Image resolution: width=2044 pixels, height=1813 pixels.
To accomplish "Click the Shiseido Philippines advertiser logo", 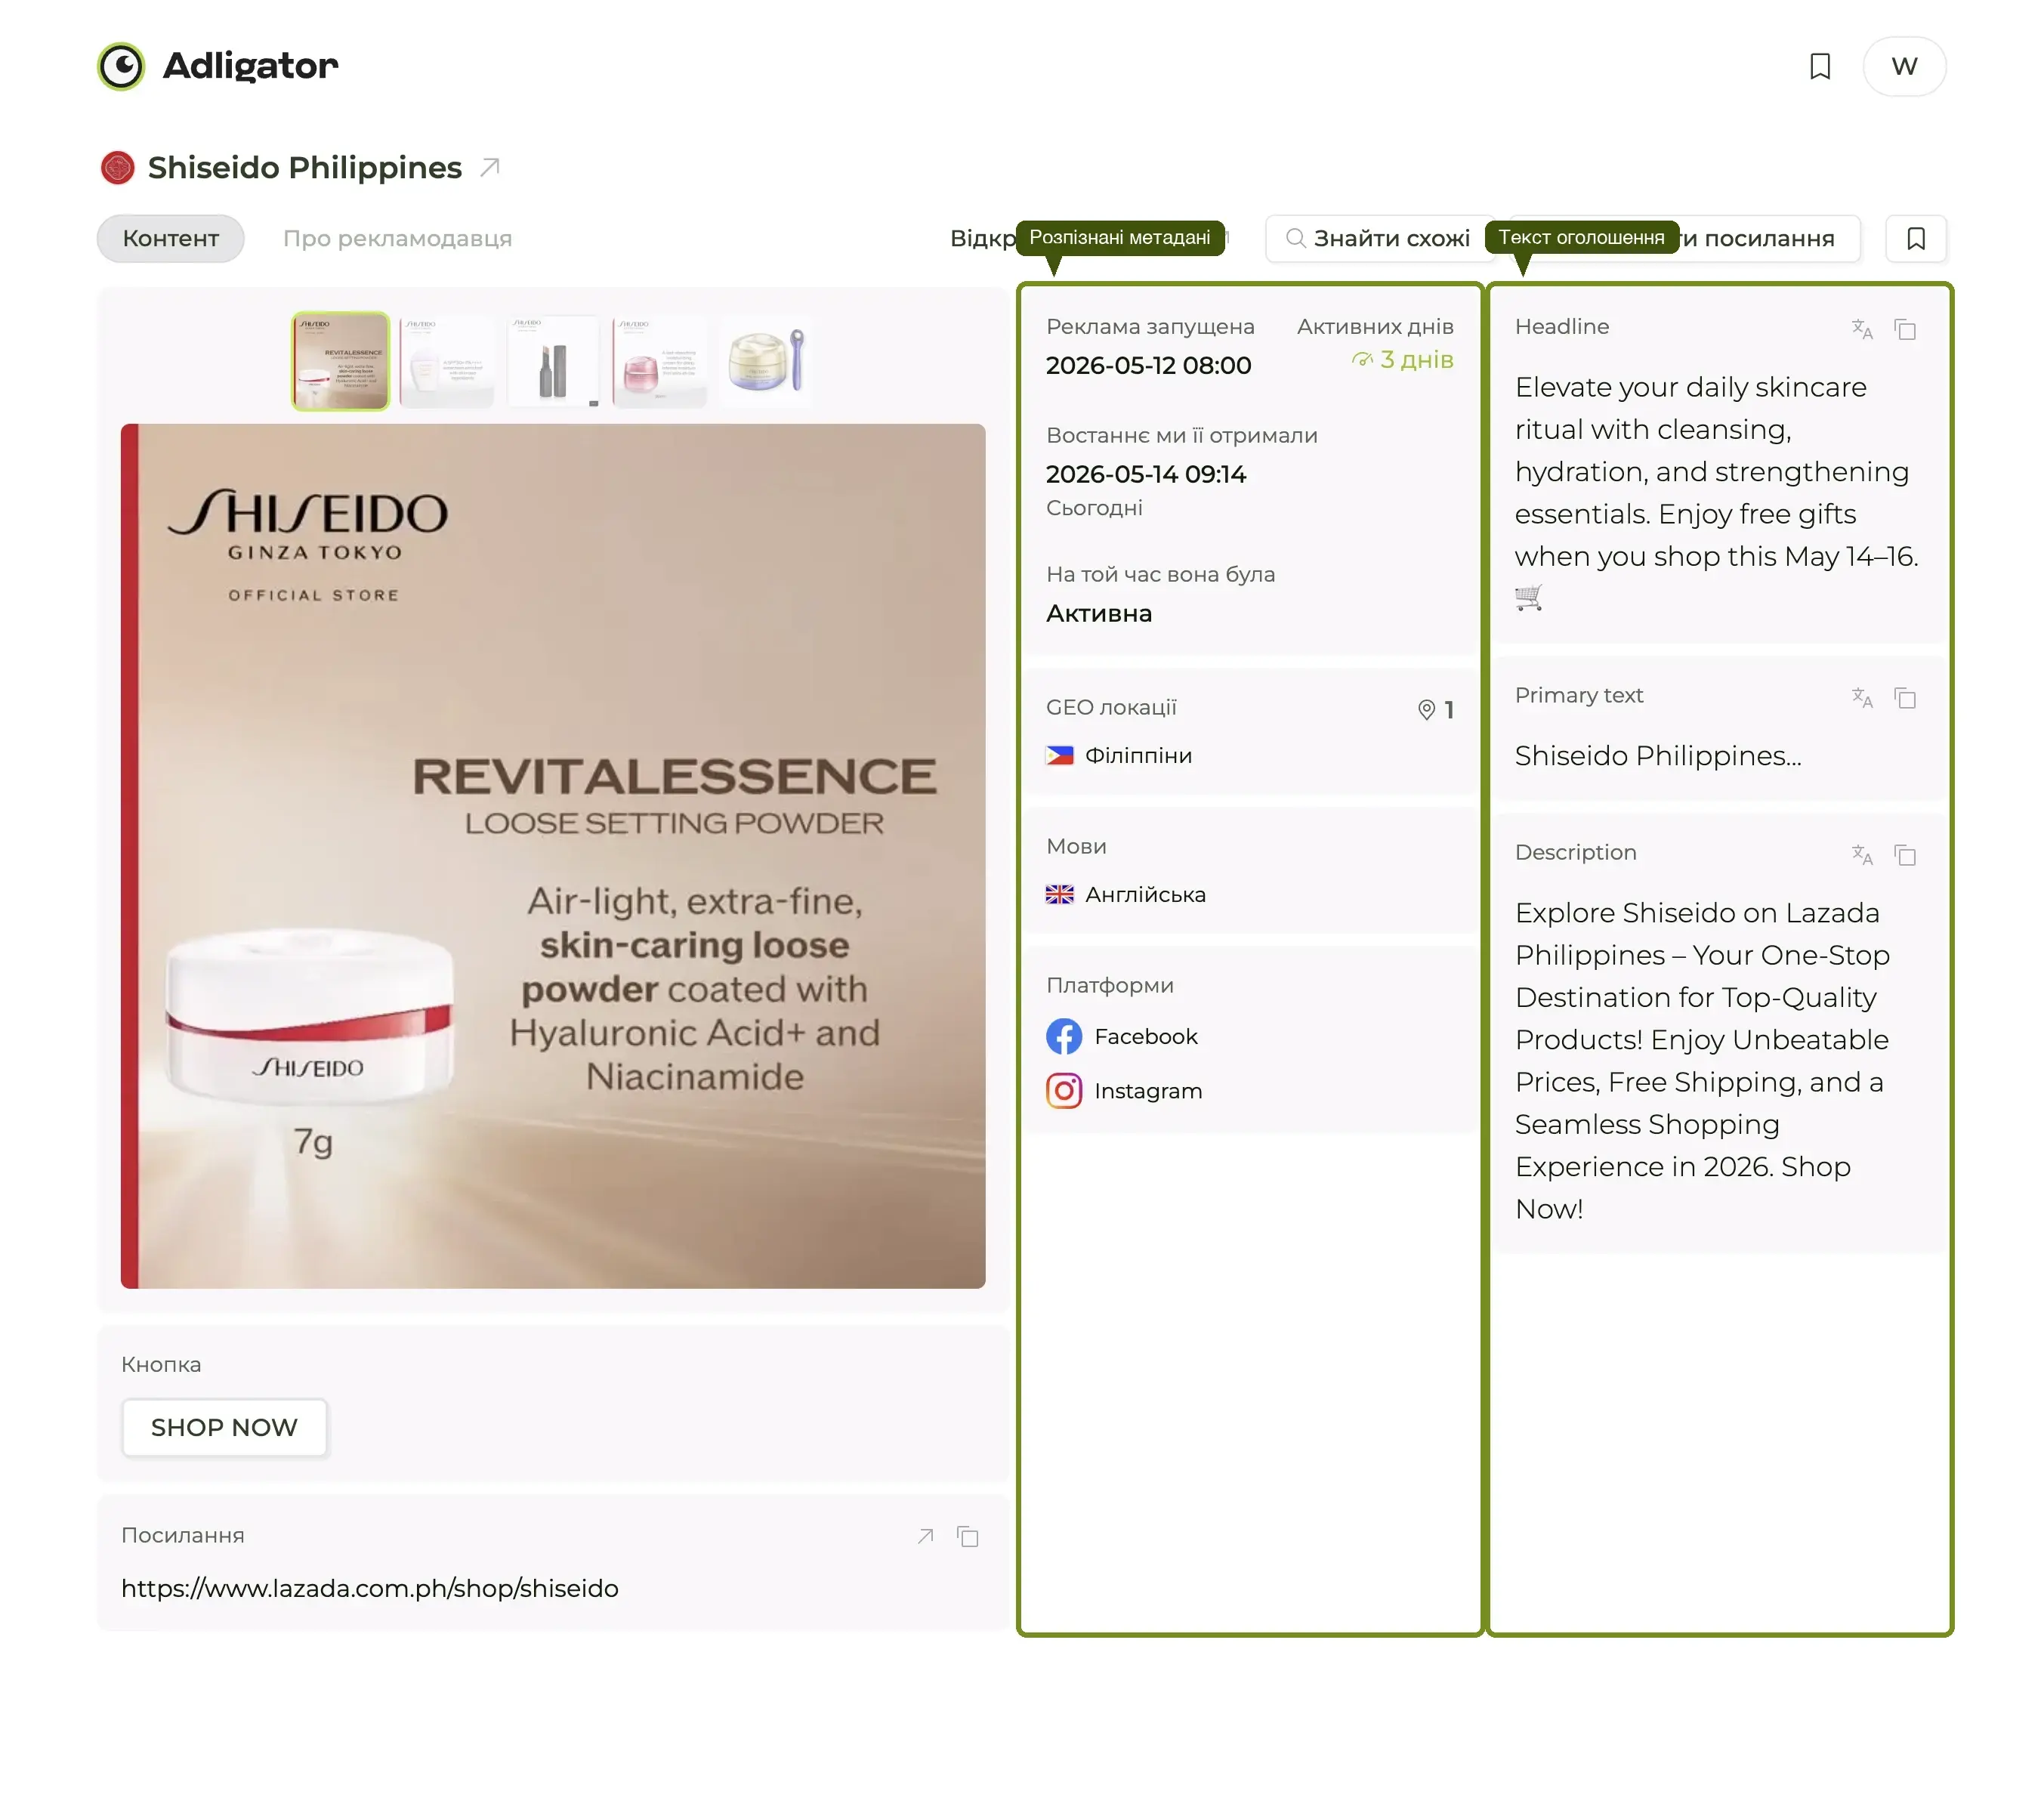I will (117, 167).
